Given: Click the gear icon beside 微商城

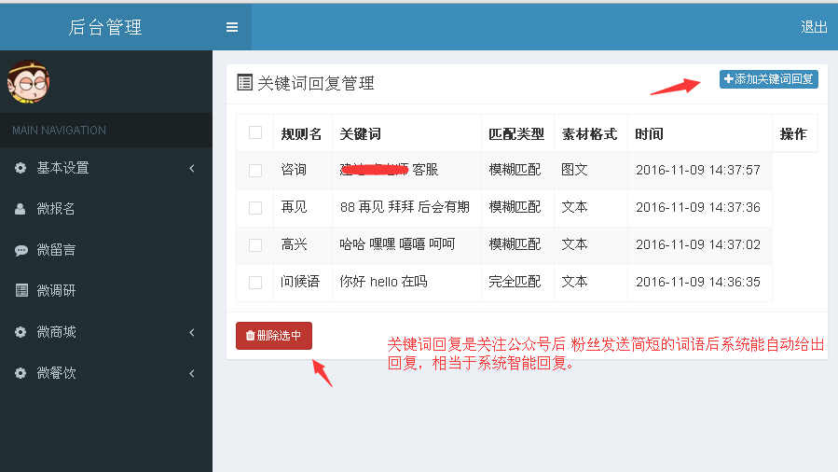Looking at the screenshot, I should [21, 332].
